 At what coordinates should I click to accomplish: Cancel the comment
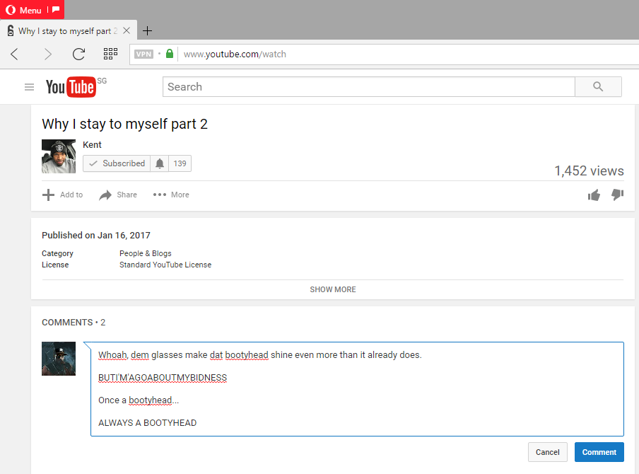(548, 452)
